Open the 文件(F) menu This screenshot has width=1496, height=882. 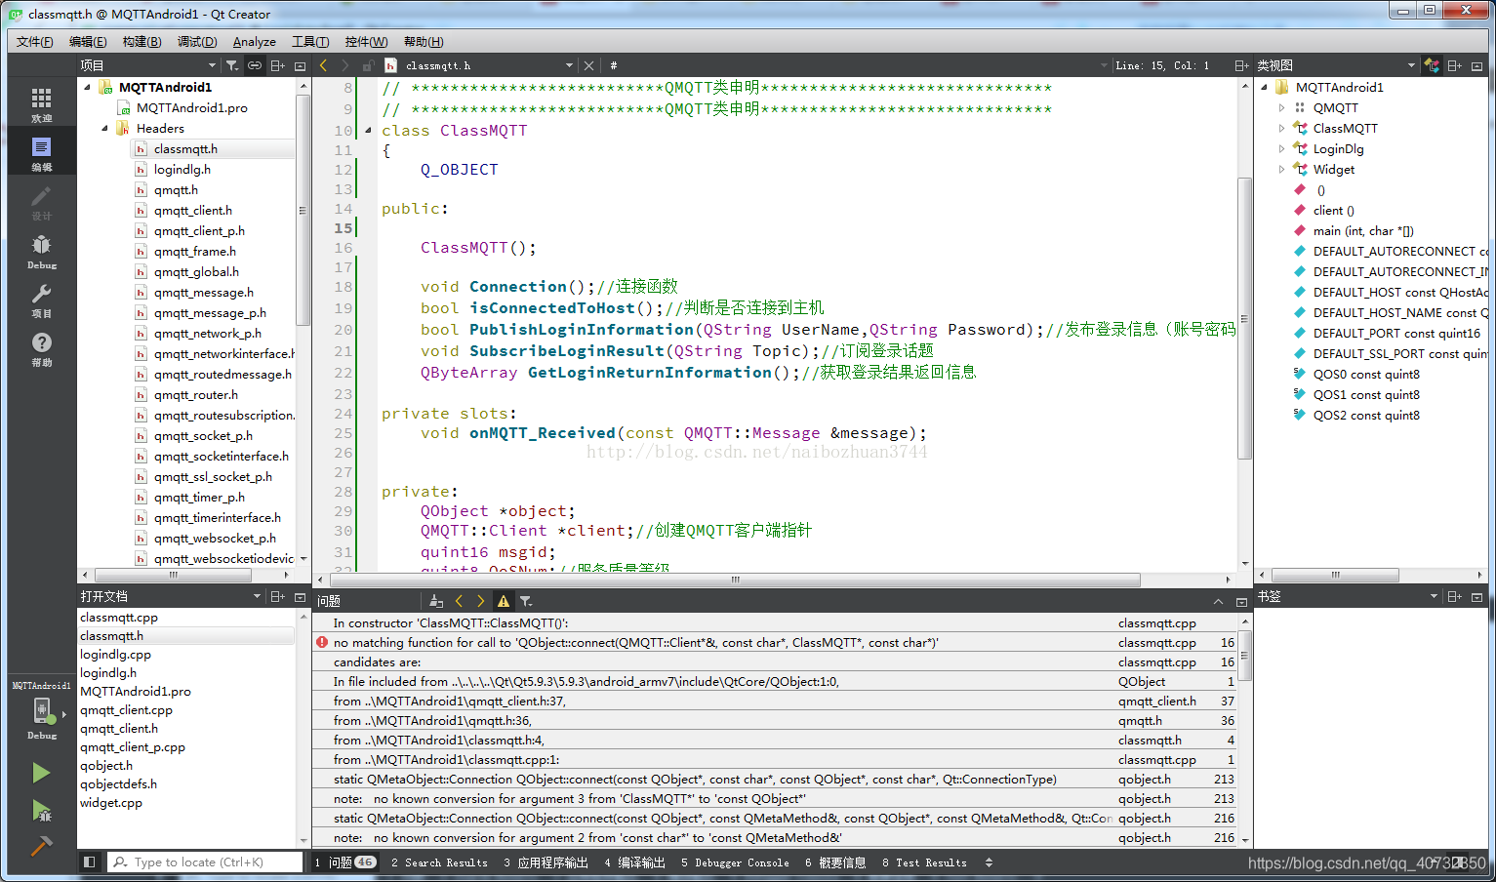(x=35, y=42)
